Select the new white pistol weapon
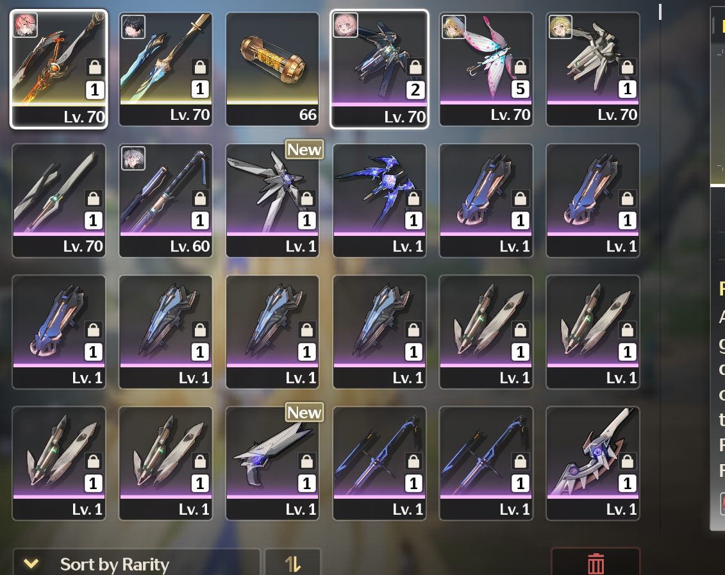 (x=272, y=463)
